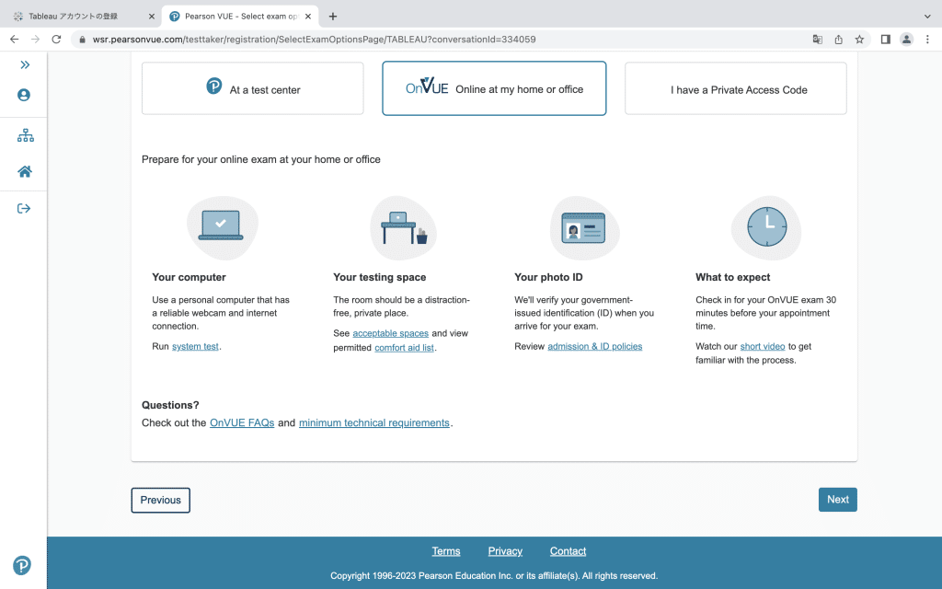Choose I have a Private Access Code
Viewport: 942px width, 589px height.
(736, 88)
